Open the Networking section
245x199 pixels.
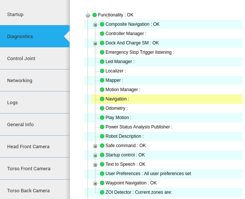(x=19, y=81)
